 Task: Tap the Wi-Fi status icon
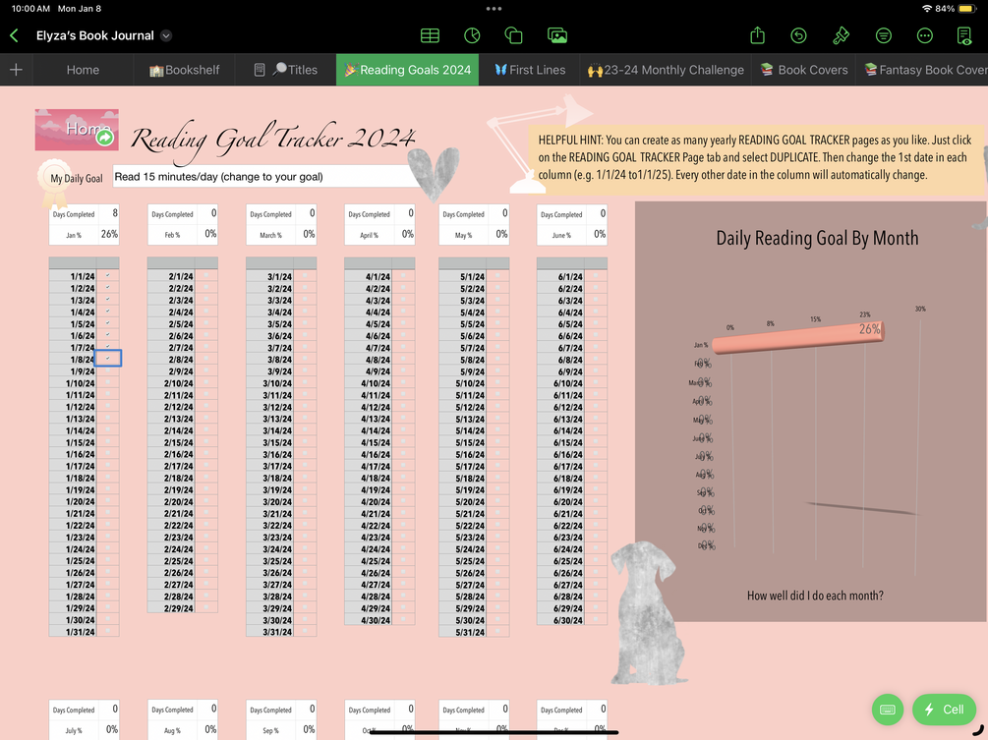(x=926, y=9)
